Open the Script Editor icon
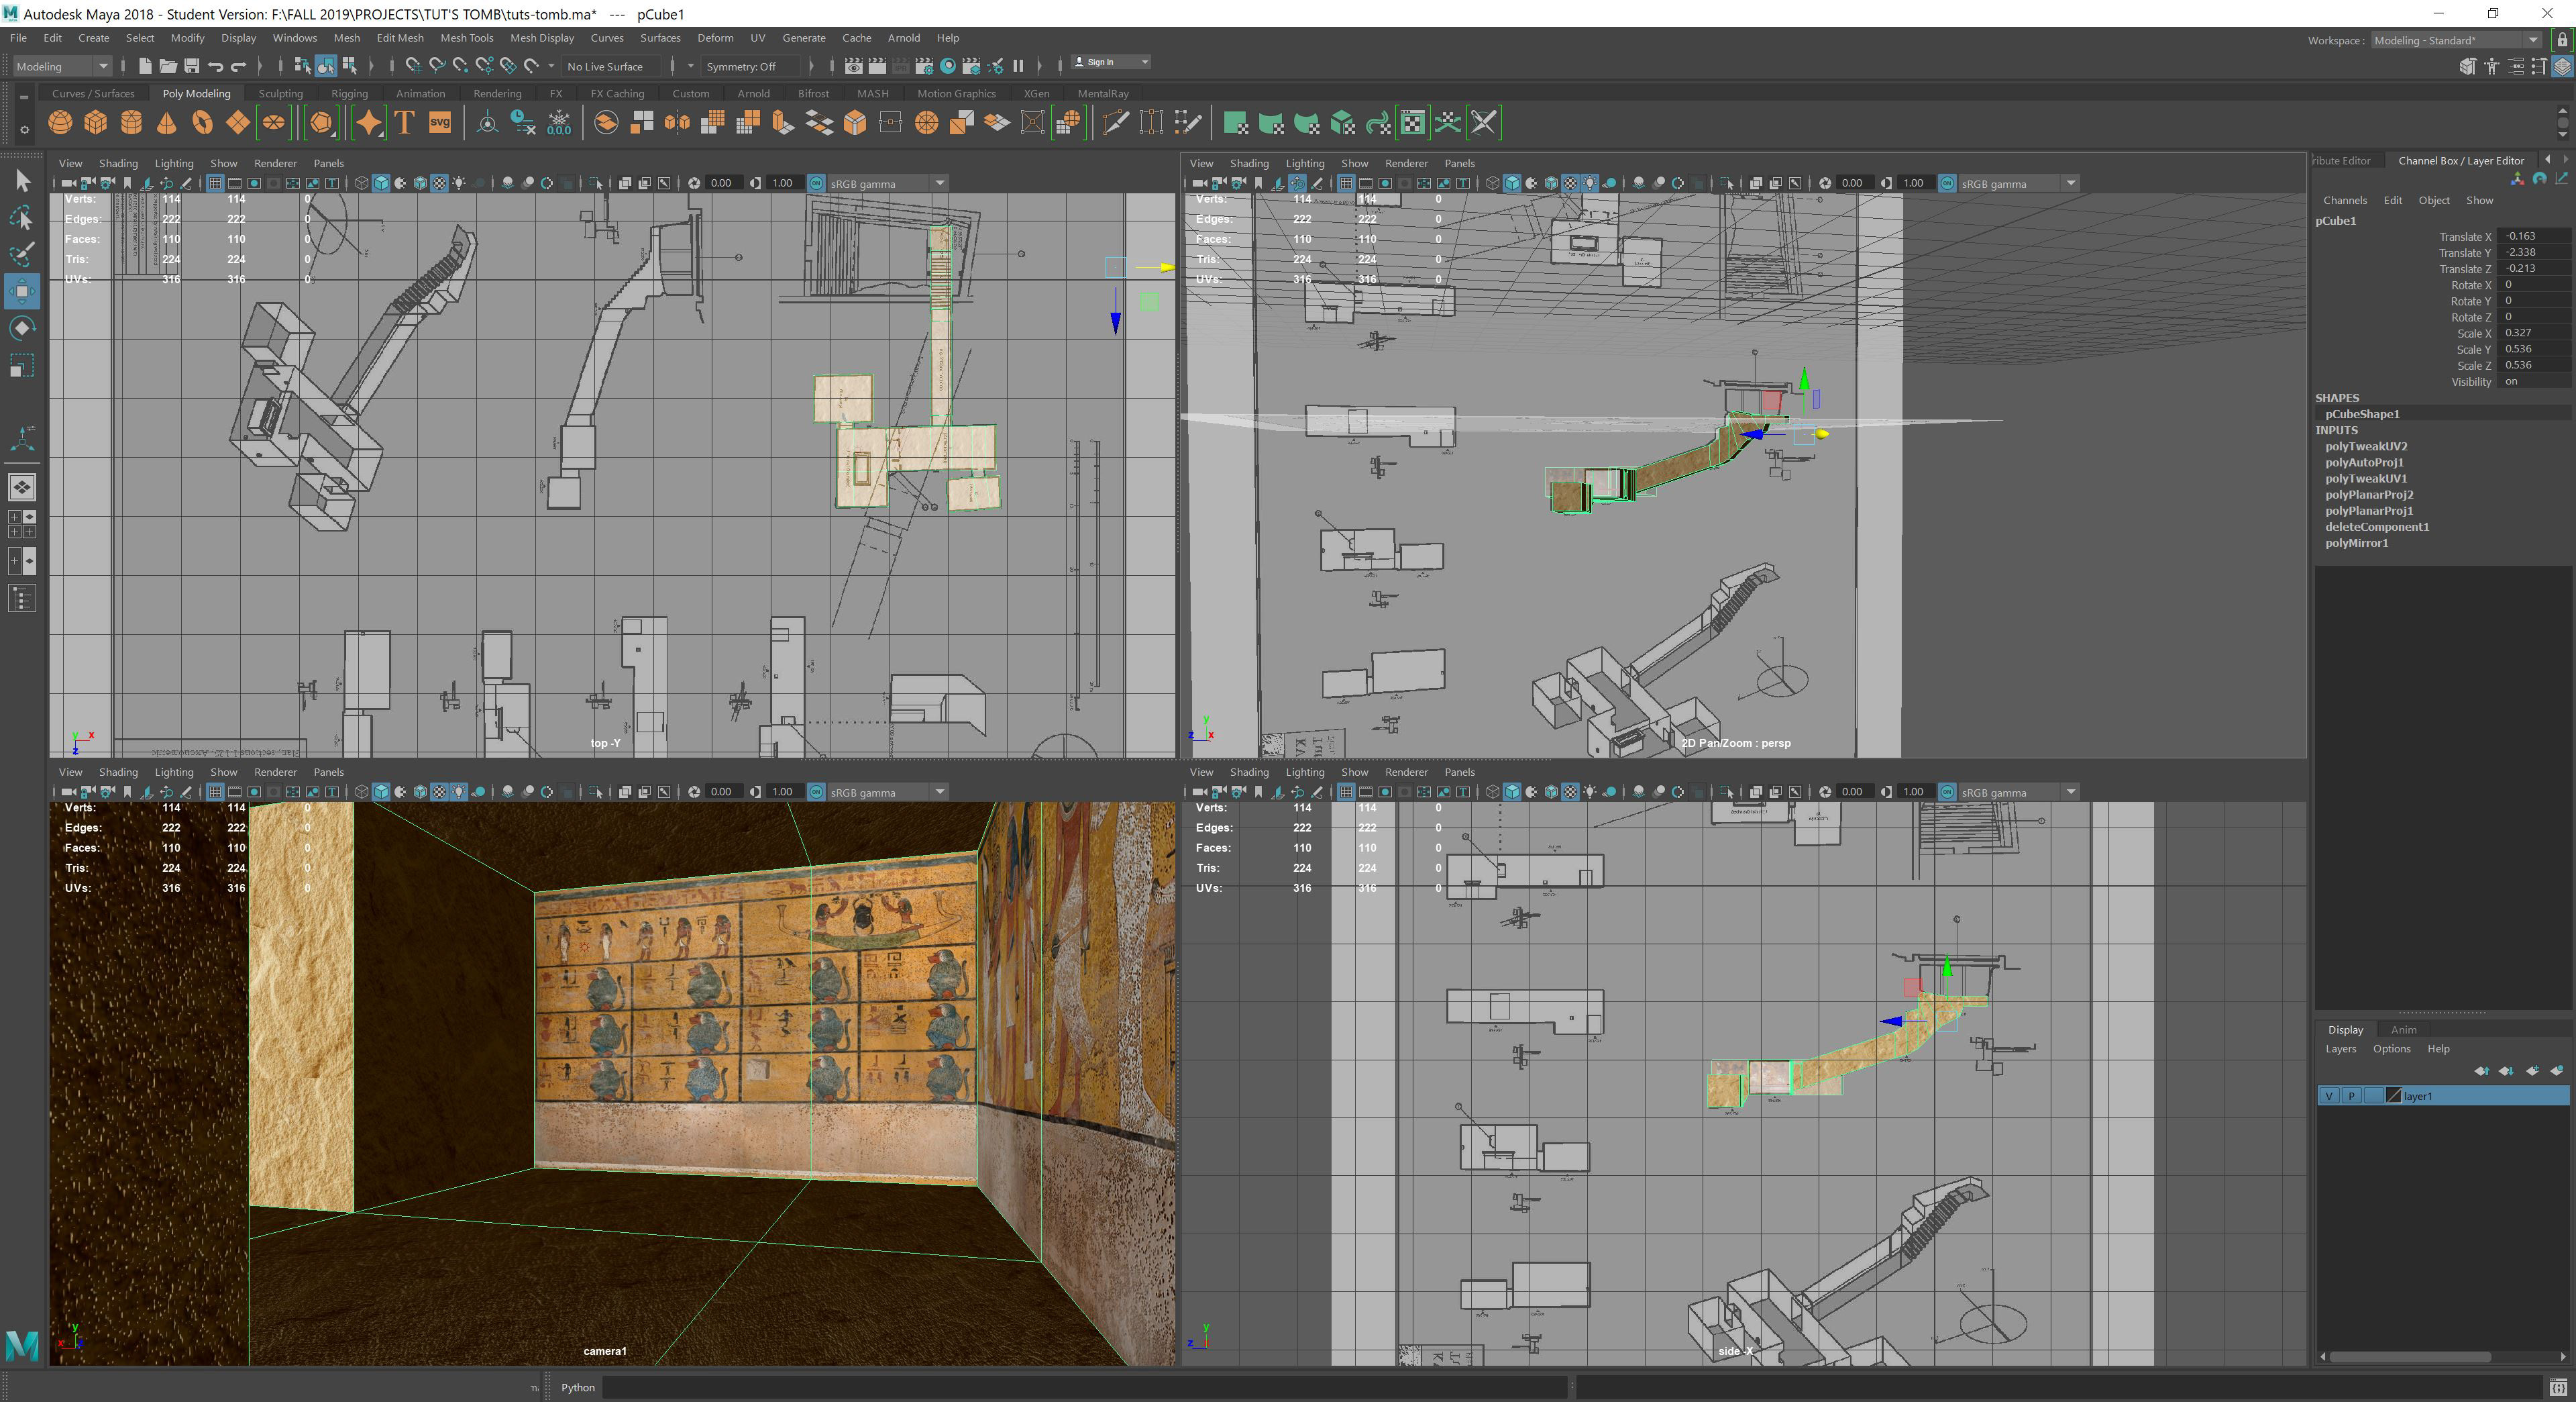Screen dimensions: 2576x1402 (2558, 1387)
